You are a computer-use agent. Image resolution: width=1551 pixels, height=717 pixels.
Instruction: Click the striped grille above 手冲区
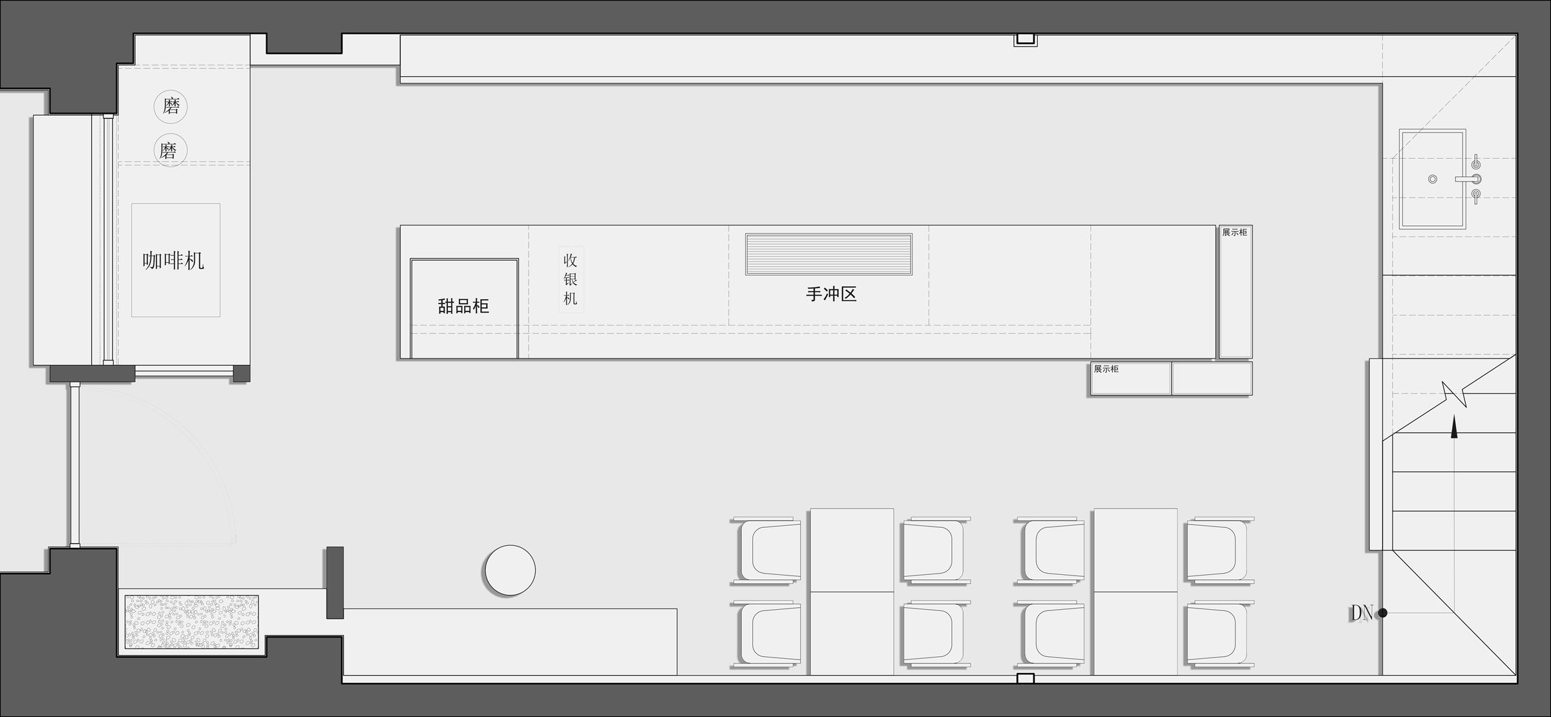pyautogui.click(x=828, y=255)
